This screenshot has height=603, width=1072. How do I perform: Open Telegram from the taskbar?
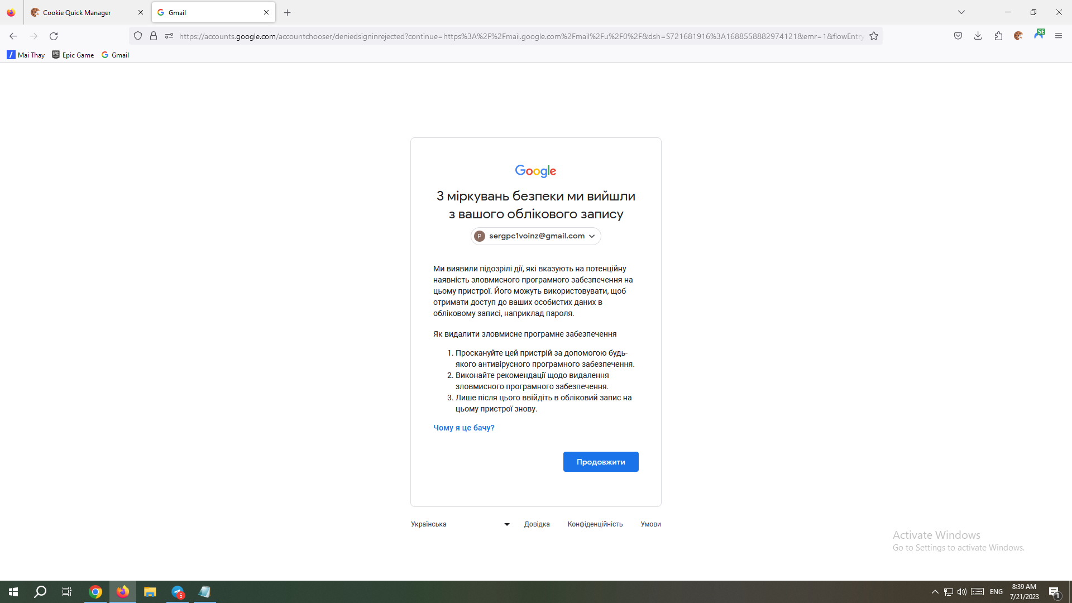click(178, 592)
